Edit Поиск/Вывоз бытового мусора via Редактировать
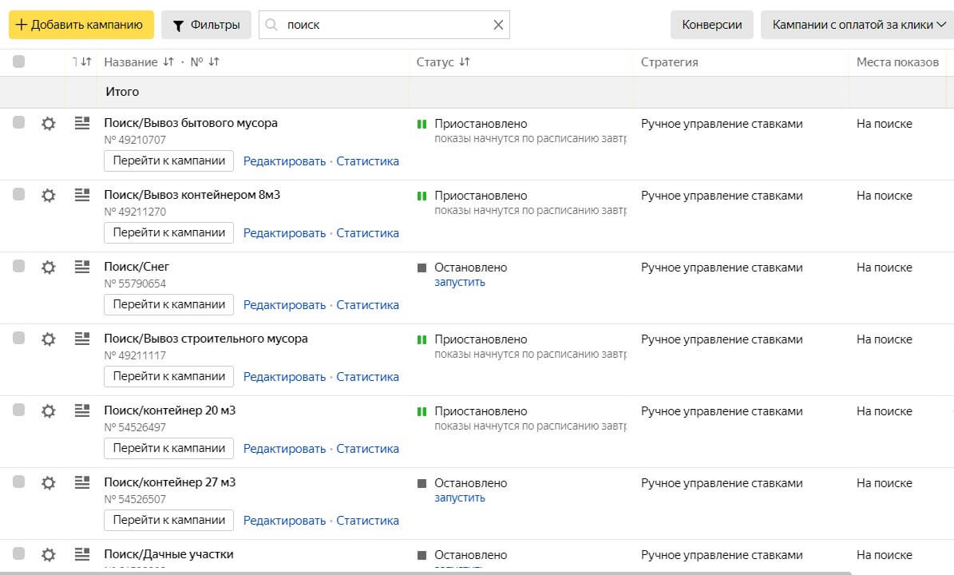 [284, 161]
